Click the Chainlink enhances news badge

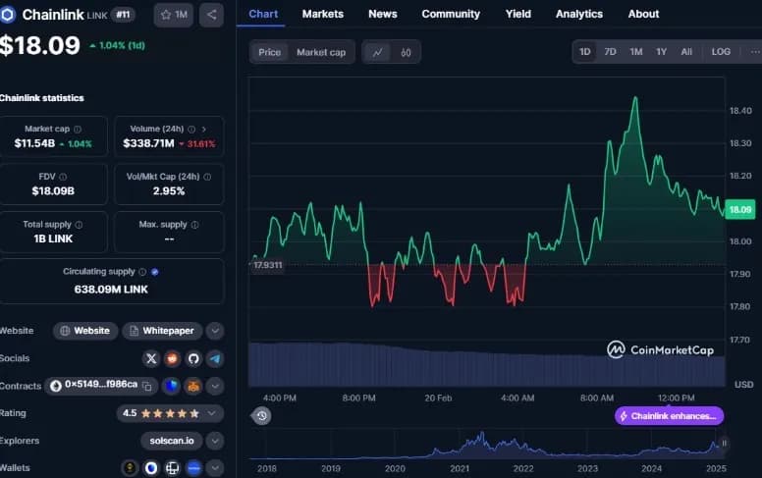pos(669,416)
